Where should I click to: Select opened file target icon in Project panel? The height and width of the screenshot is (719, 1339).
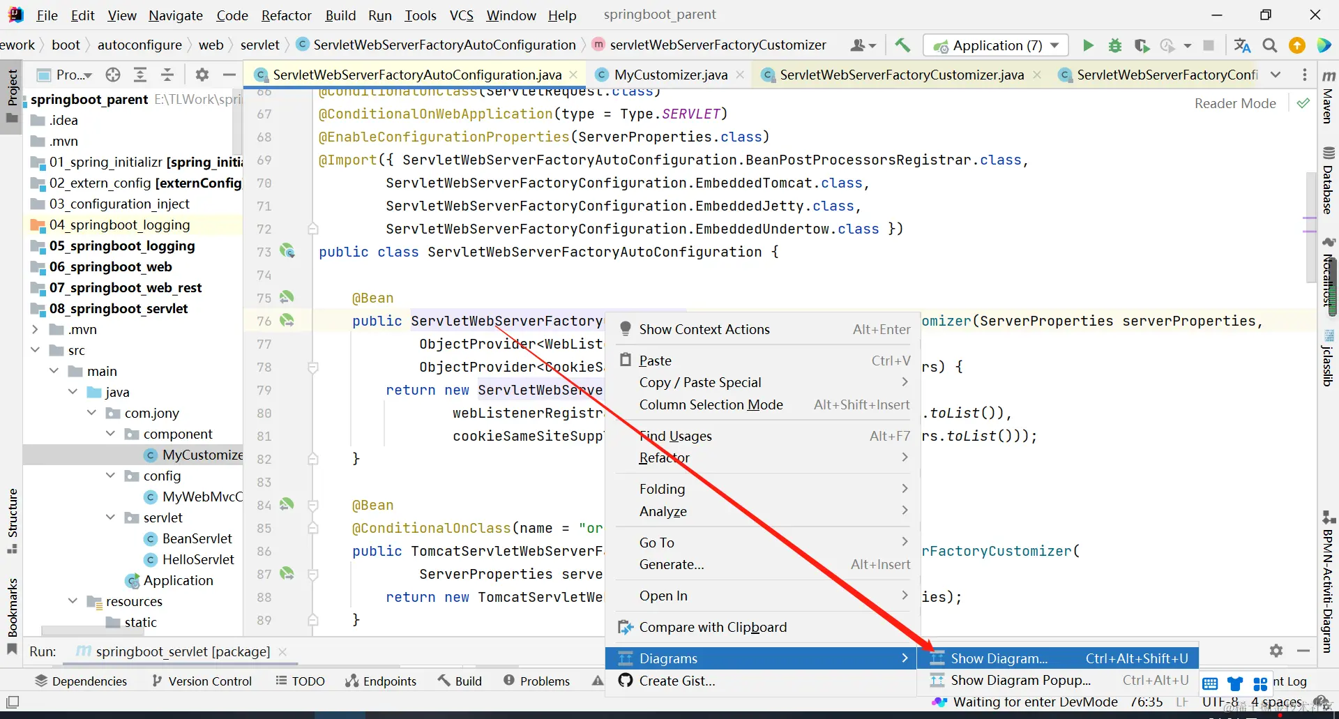[113, 75]
